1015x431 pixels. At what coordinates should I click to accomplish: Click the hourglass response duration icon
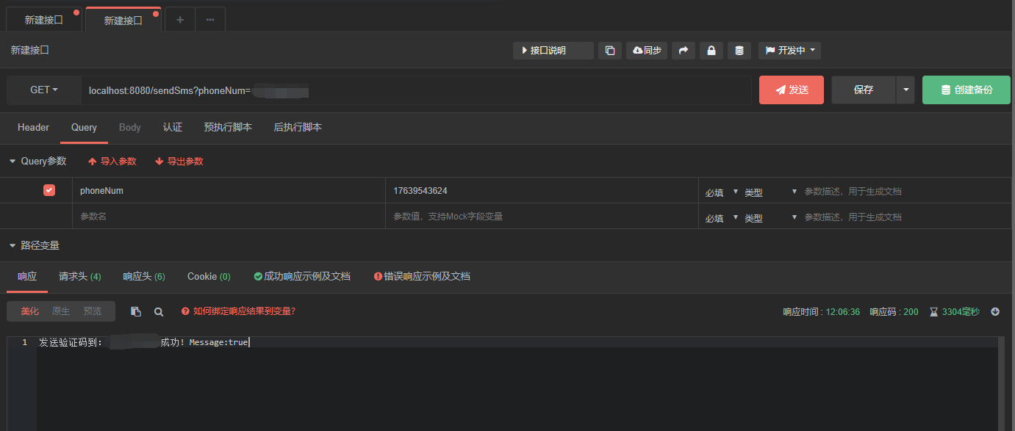coord(933,312)
